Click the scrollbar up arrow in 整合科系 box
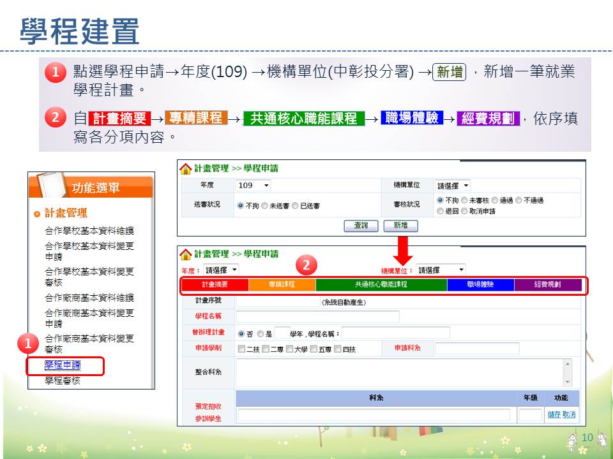The image size is (613, 459). tap(568, 365)
